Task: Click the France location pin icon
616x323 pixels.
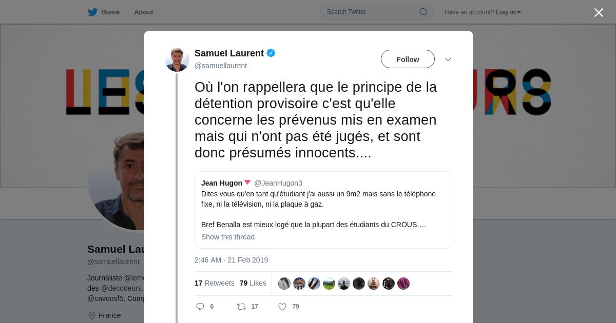Action: pos(92,315)
